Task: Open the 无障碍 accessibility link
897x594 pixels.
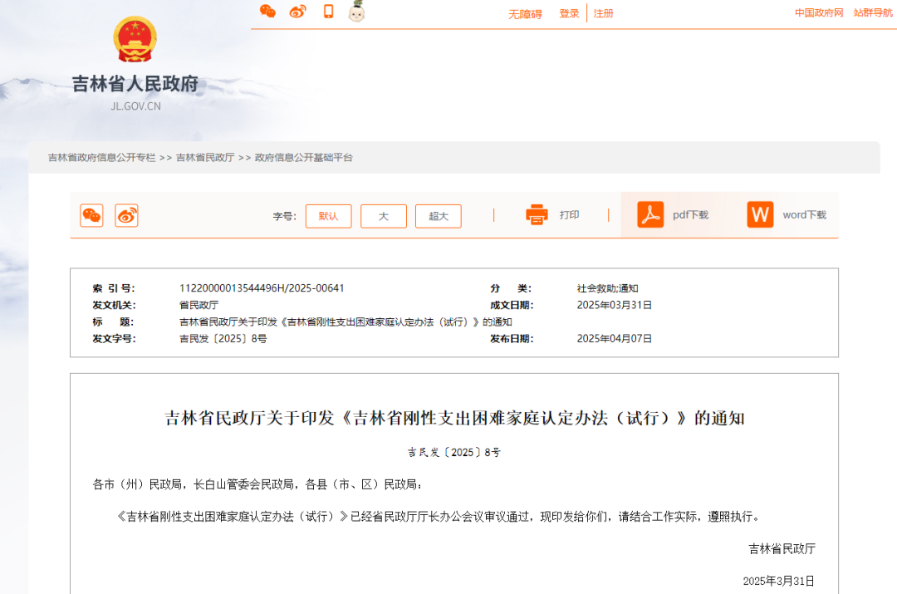Action: pyautogui.click(x=525, y=14)
